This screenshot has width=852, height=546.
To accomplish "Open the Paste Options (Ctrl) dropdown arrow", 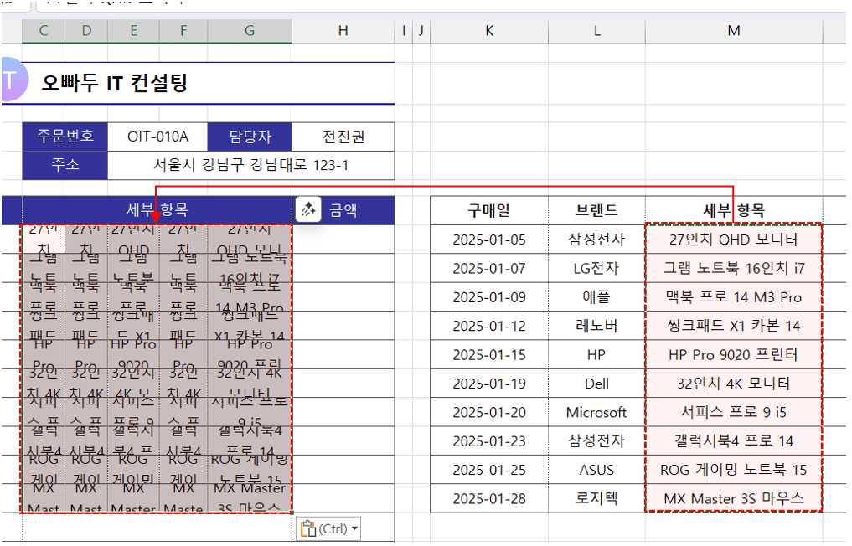I will [355, 528].
